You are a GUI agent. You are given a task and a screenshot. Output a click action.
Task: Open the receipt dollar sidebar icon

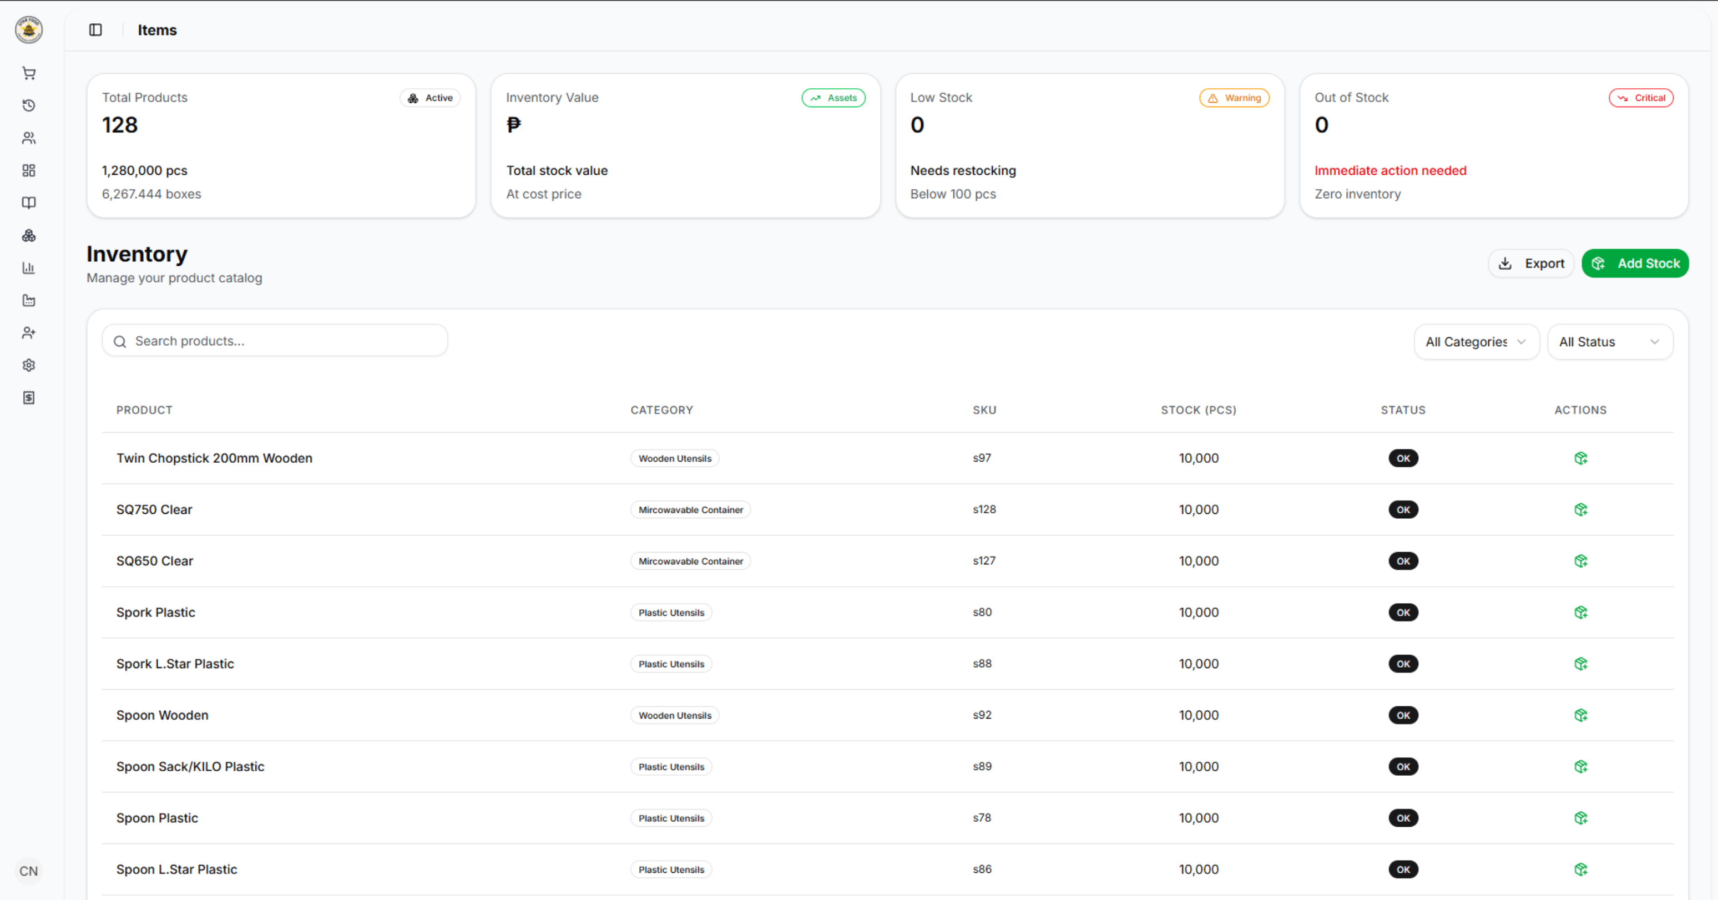point(29,398)
